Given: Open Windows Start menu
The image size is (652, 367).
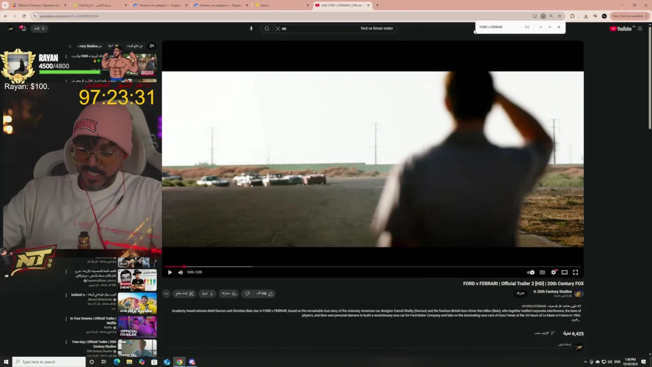Looking at the screenshot, I should pos(6,362).
